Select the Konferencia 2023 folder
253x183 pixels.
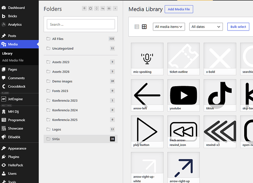tap(81, 100)
